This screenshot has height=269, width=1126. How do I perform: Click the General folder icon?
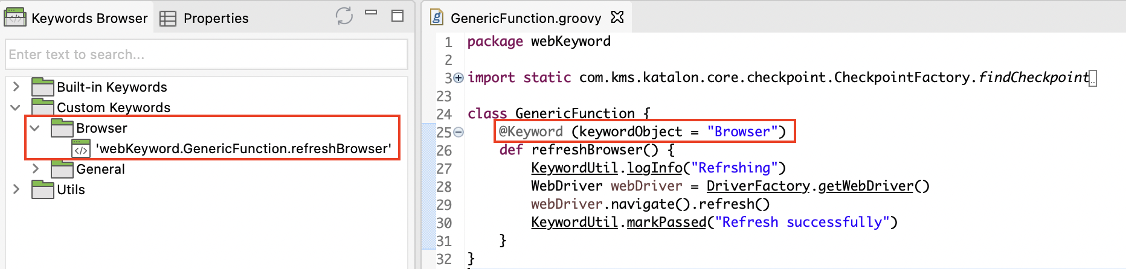[62, 169]
